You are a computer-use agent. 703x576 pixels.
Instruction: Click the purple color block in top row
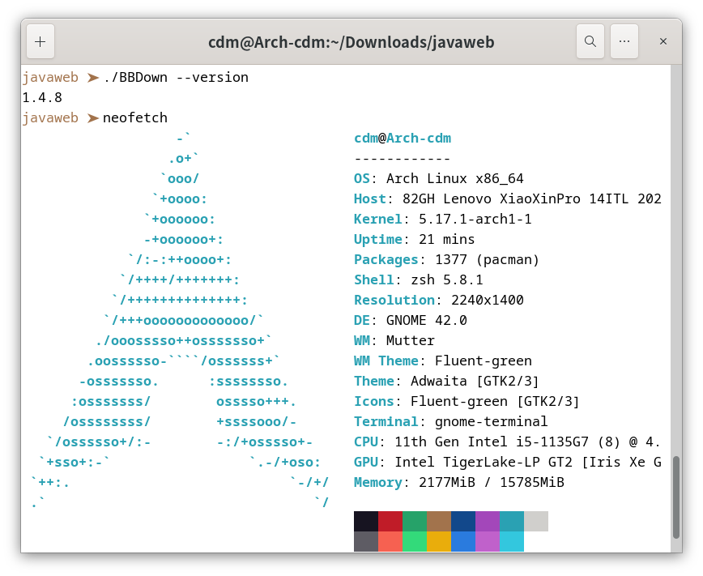(x=488, y=521)
